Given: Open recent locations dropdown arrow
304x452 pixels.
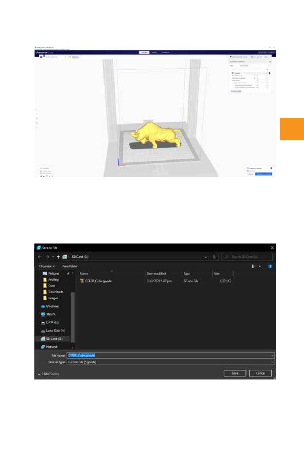Looking at the screenshot, I should pyautogui.click(x=53, y=257).
